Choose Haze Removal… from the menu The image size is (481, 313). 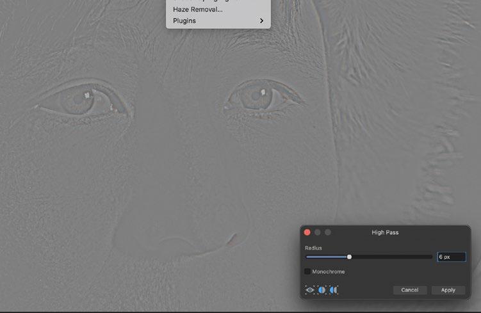[197, 10]
